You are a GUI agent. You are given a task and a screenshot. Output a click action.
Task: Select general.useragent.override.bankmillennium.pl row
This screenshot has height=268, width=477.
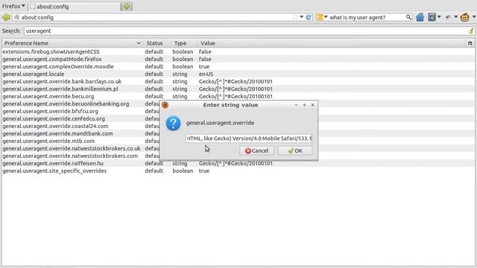pos(238,89)
